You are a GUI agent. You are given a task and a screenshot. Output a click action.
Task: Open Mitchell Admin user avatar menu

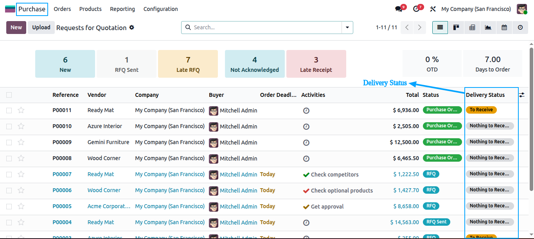[522, 9]
